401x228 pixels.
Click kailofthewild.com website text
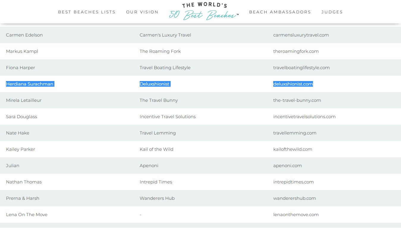pos(293,149)
